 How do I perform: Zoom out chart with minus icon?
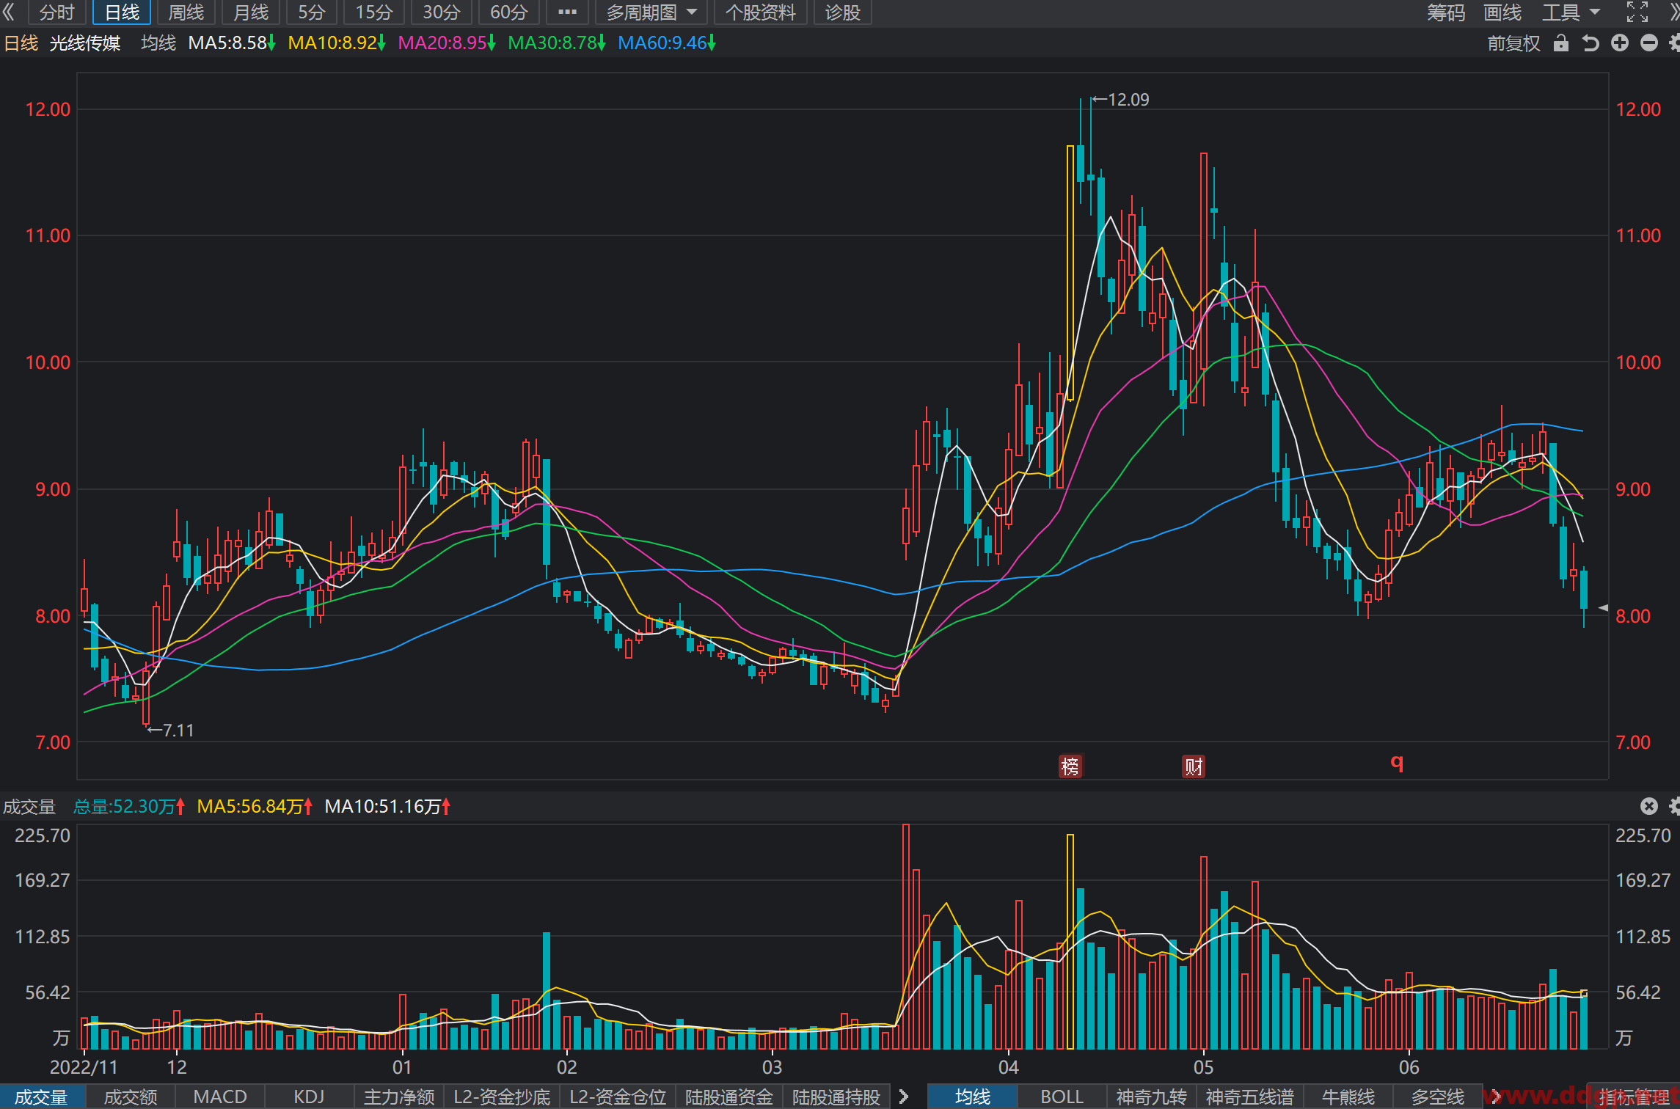click(x=1648, y=43)
